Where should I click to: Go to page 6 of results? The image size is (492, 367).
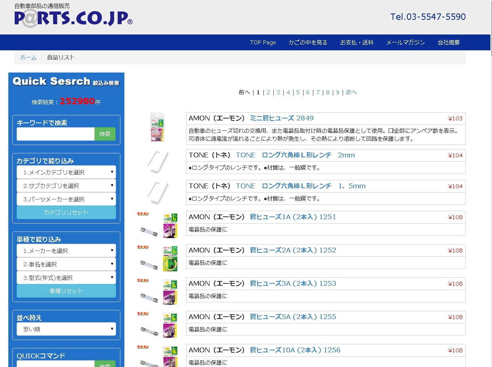[308, 92]
